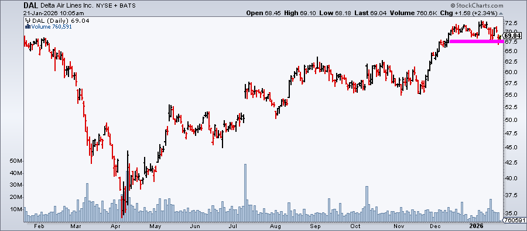Click the 47.5 price axis label
The image size is (527, 231).
tap(511, 133)
